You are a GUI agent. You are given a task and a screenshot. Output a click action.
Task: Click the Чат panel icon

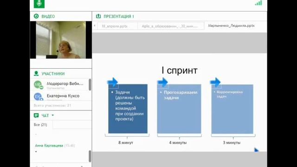coord(36,116)
